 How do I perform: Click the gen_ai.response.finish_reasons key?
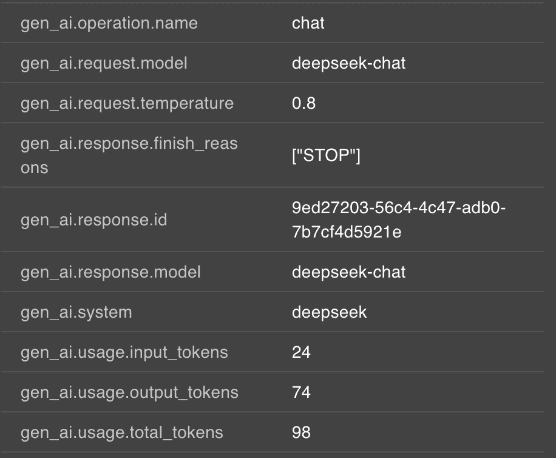(129, 156)
